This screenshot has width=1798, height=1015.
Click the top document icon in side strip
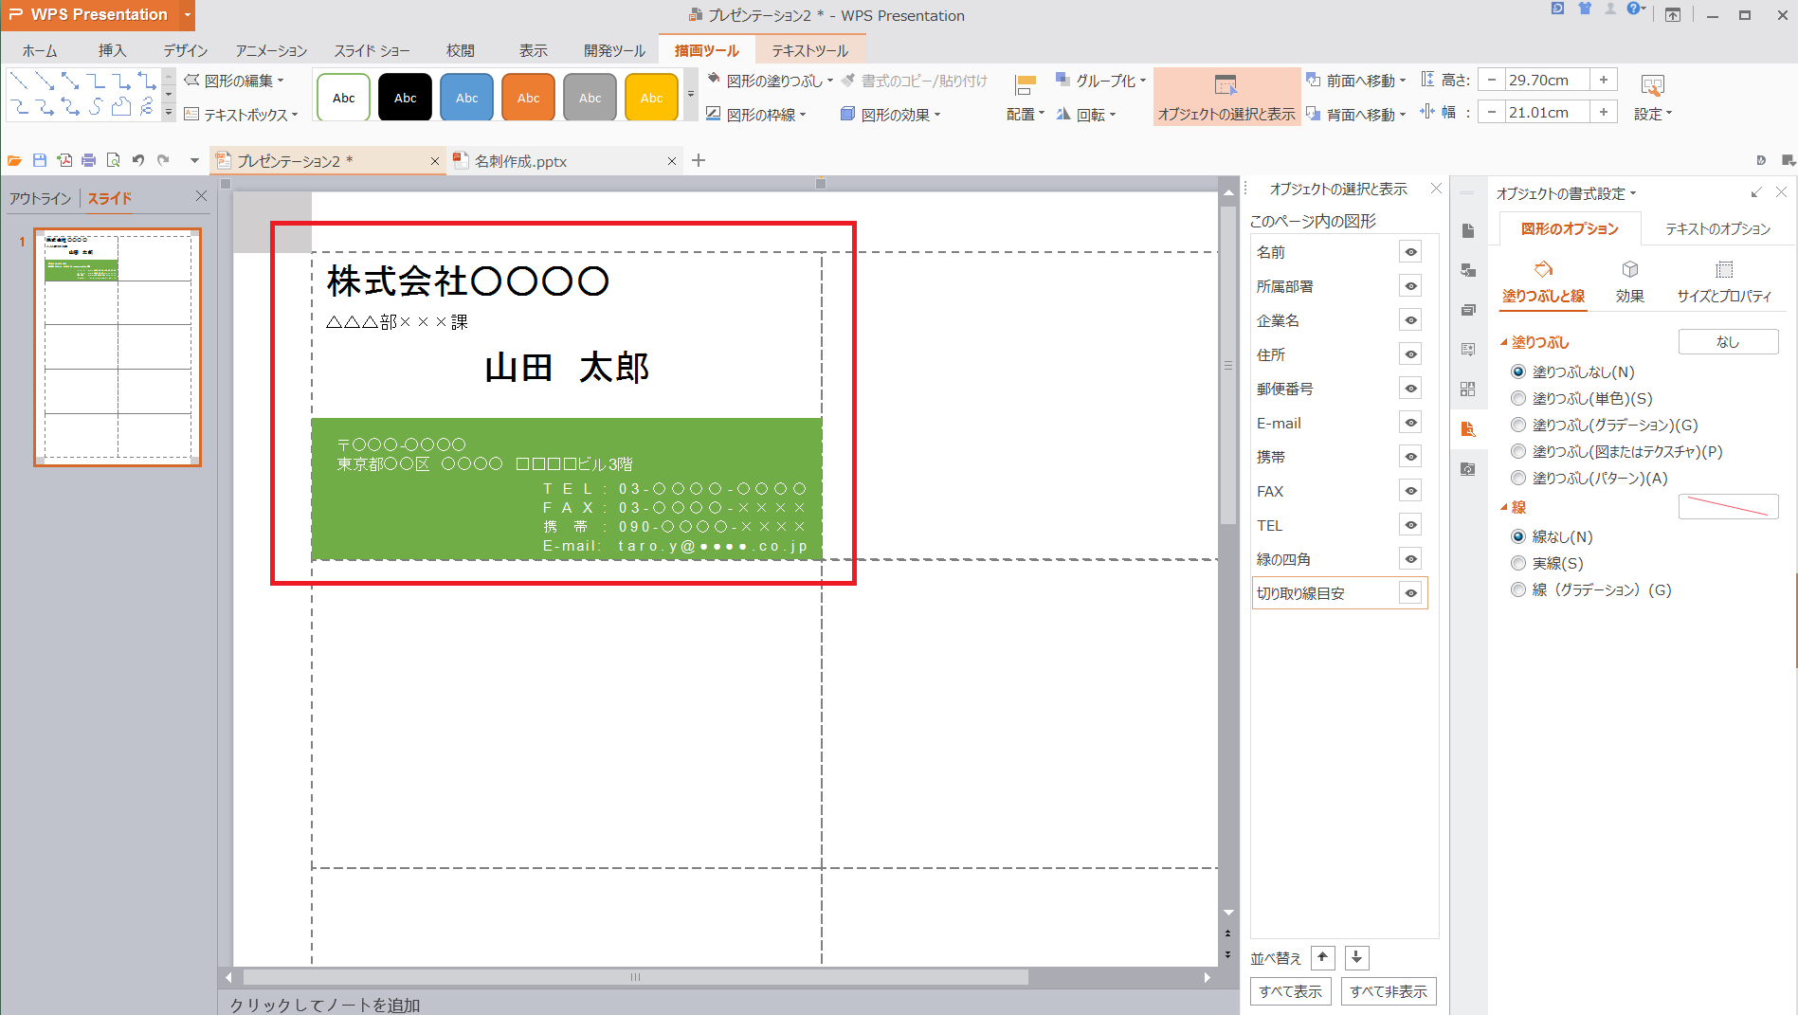[x=1468, y=231]
